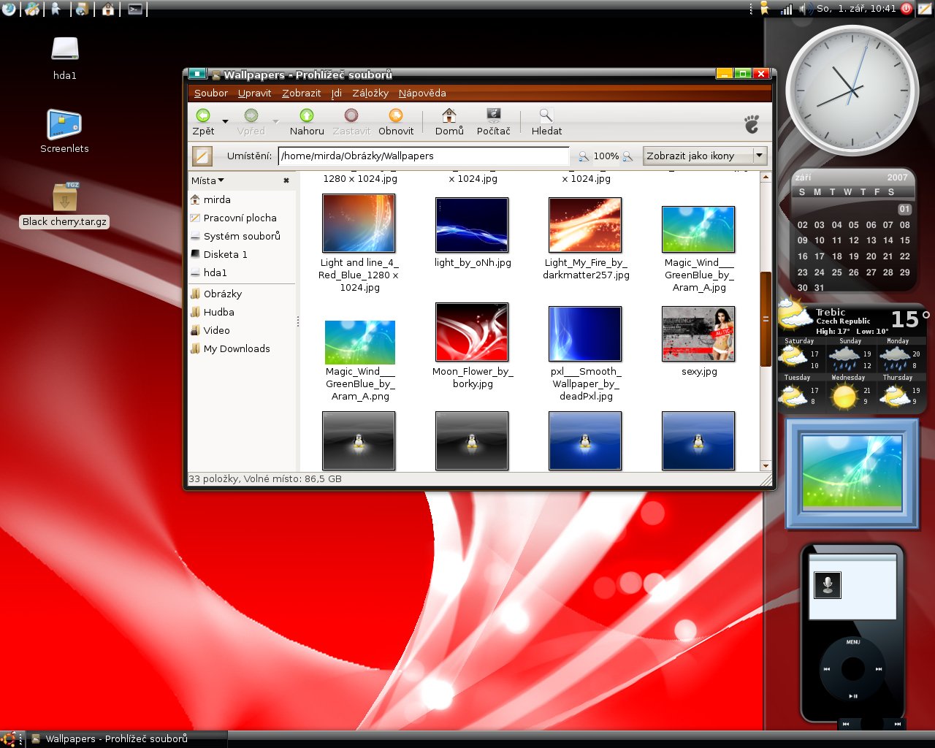935x748 pixels.
Task: Go up with the Nahoru button
Action: 307,121
